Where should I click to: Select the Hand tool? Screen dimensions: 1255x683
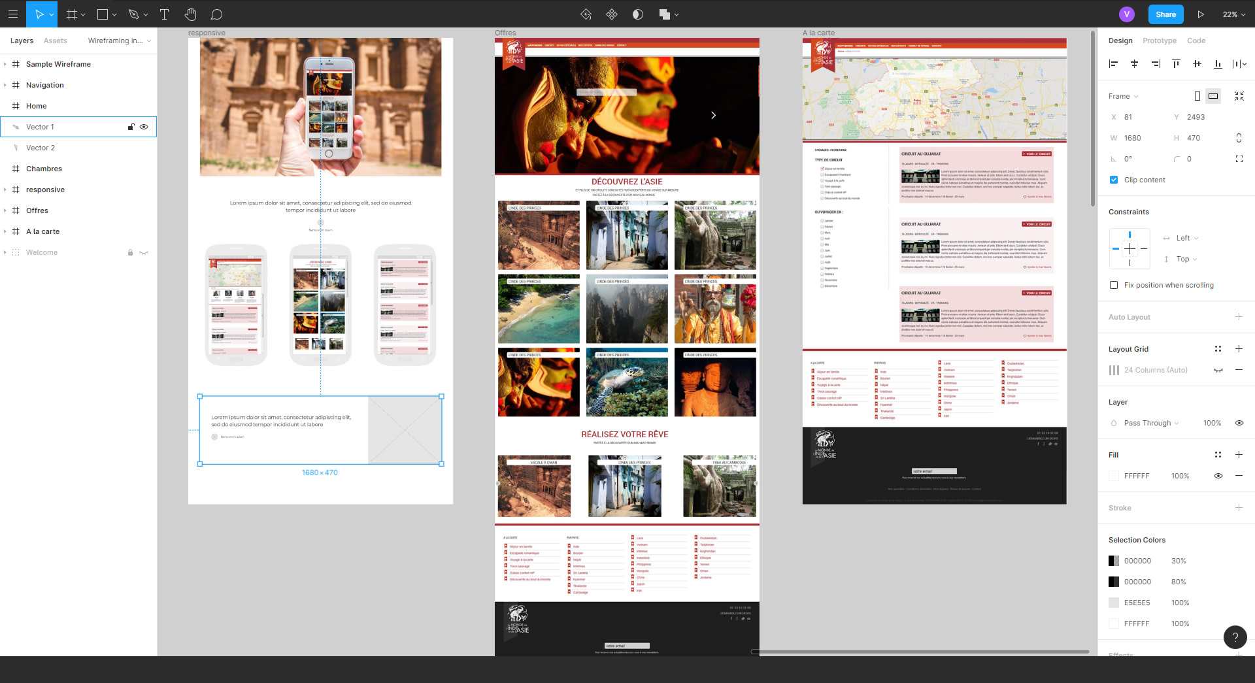(x=191, y=14)
